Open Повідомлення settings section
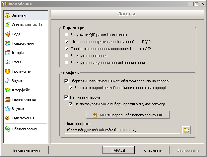The height and width of the screenshot is (157, 207). point(23,43)
